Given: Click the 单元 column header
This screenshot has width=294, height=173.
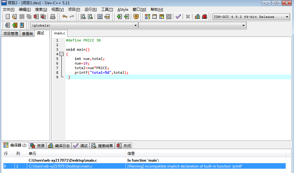Looking at the screenshot, I should click(x=76, y=154).
